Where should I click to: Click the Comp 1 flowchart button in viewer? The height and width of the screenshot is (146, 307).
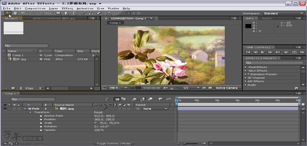[115, 23]
